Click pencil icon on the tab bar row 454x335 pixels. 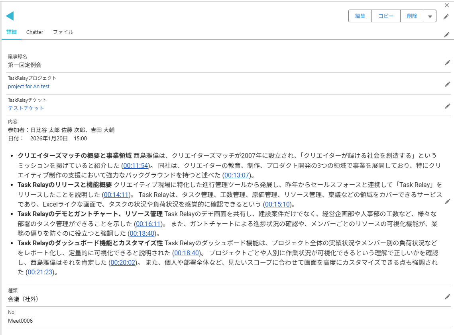(x=447, y=35)
